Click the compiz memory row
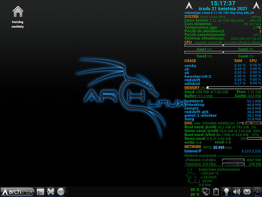262x197 pixels. pos(223,108)
